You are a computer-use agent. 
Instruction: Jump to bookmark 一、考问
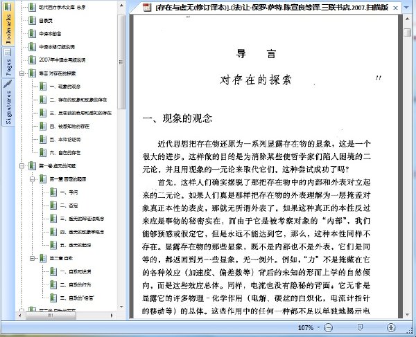69,192
